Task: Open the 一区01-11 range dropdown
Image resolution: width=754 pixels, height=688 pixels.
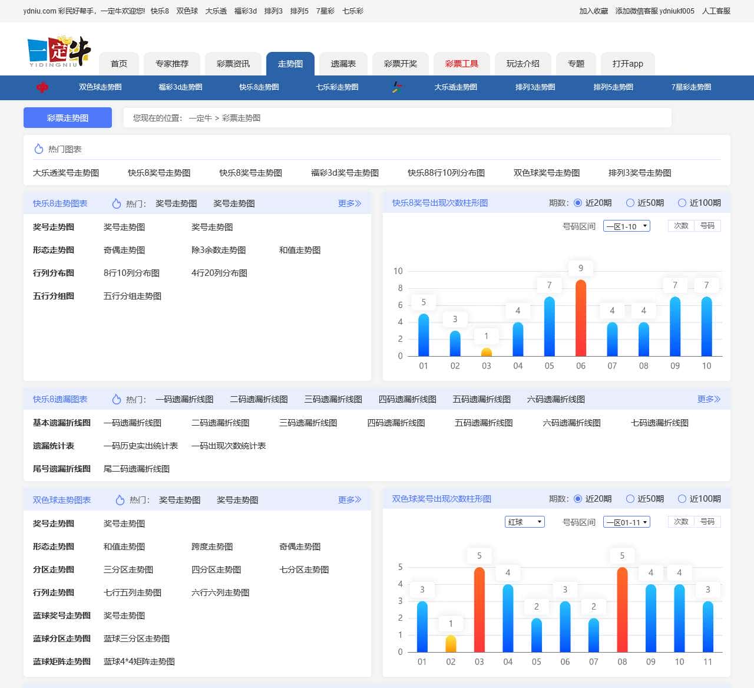Action: tap(627, 522)
